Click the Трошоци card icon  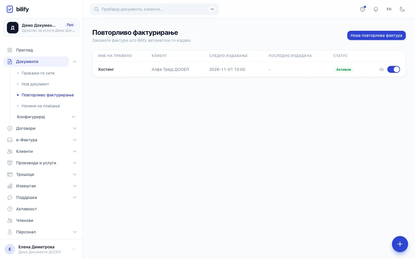(x=10, y=174)
